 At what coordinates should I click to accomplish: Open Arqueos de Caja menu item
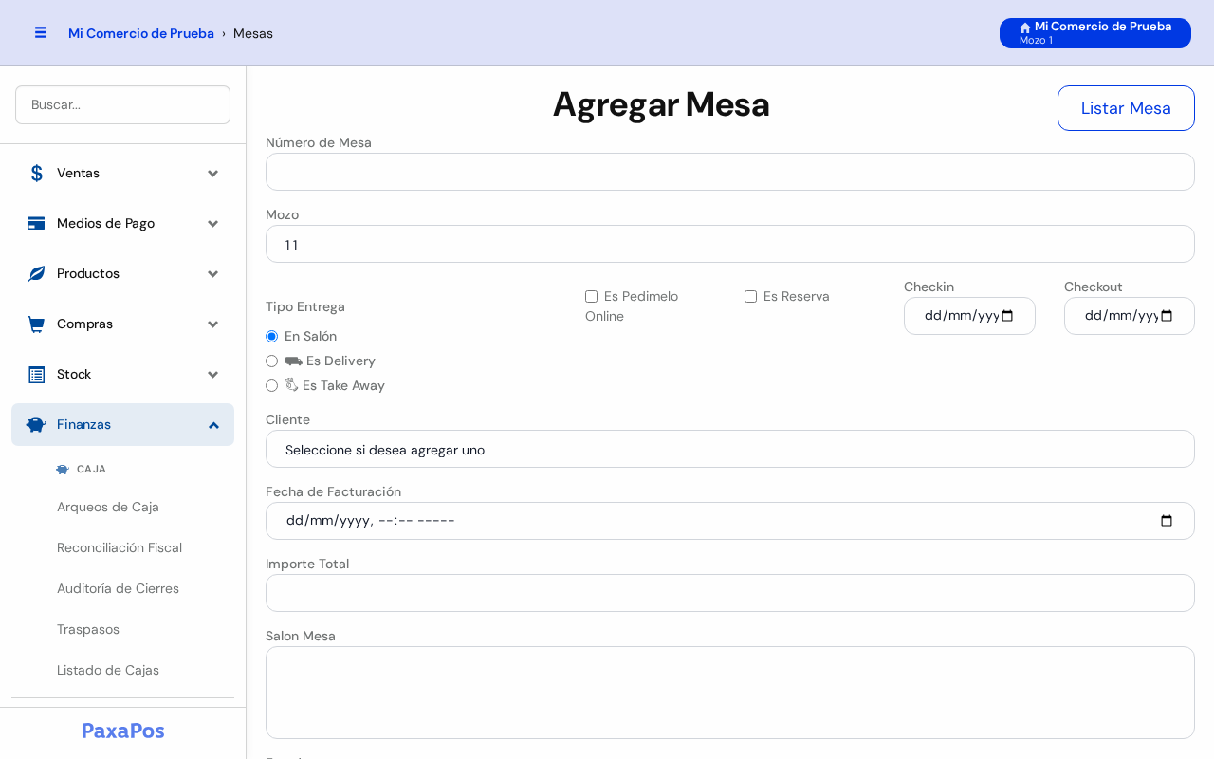(108, 507)
